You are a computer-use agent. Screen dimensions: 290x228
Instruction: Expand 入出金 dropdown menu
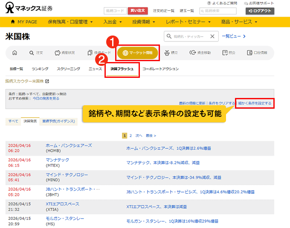pos(113,21)
